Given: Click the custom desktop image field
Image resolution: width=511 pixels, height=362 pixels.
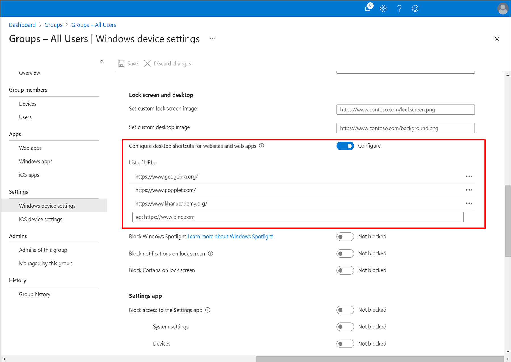Looking at the screenshot, I should 405,128.
